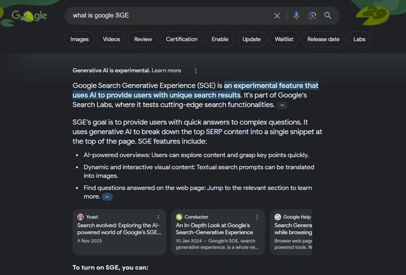
Task: Open the Conductor card's three-dot options menu
Action: tap(257, 217)
